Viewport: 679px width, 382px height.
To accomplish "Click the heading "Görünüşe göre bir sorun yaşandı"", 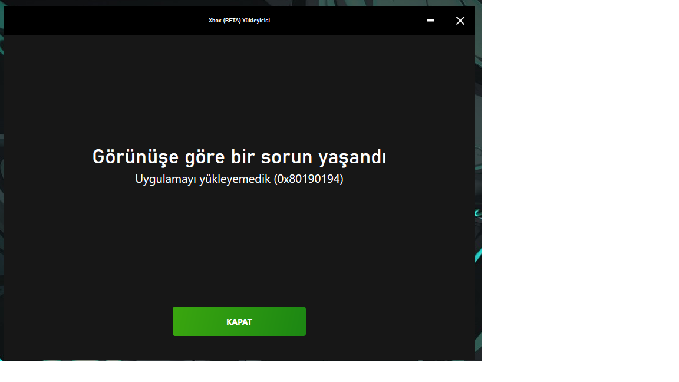I will 239,157.
